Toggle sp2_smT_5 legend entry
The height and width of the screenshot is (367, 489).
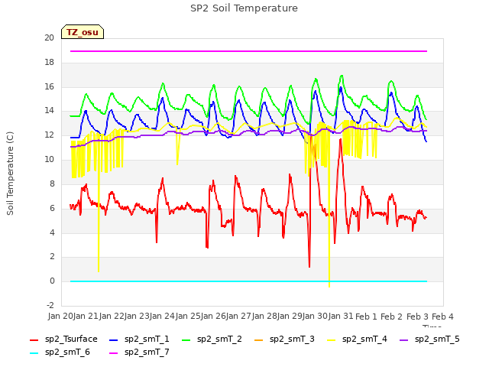[x=429, y=339]
